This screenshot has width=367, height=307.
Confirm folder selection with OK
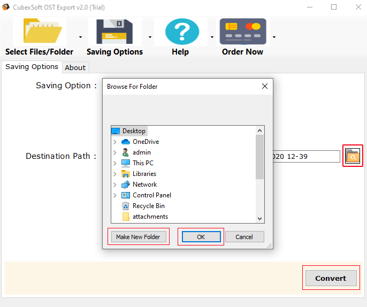[x=201, y=237]
